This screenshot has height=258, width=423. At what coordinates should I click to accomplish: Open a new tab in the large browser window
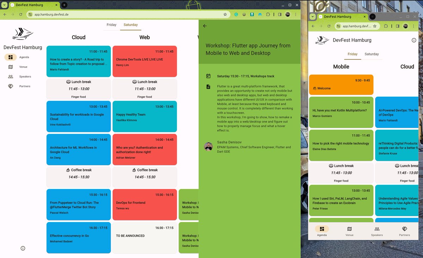coord(64,5)
